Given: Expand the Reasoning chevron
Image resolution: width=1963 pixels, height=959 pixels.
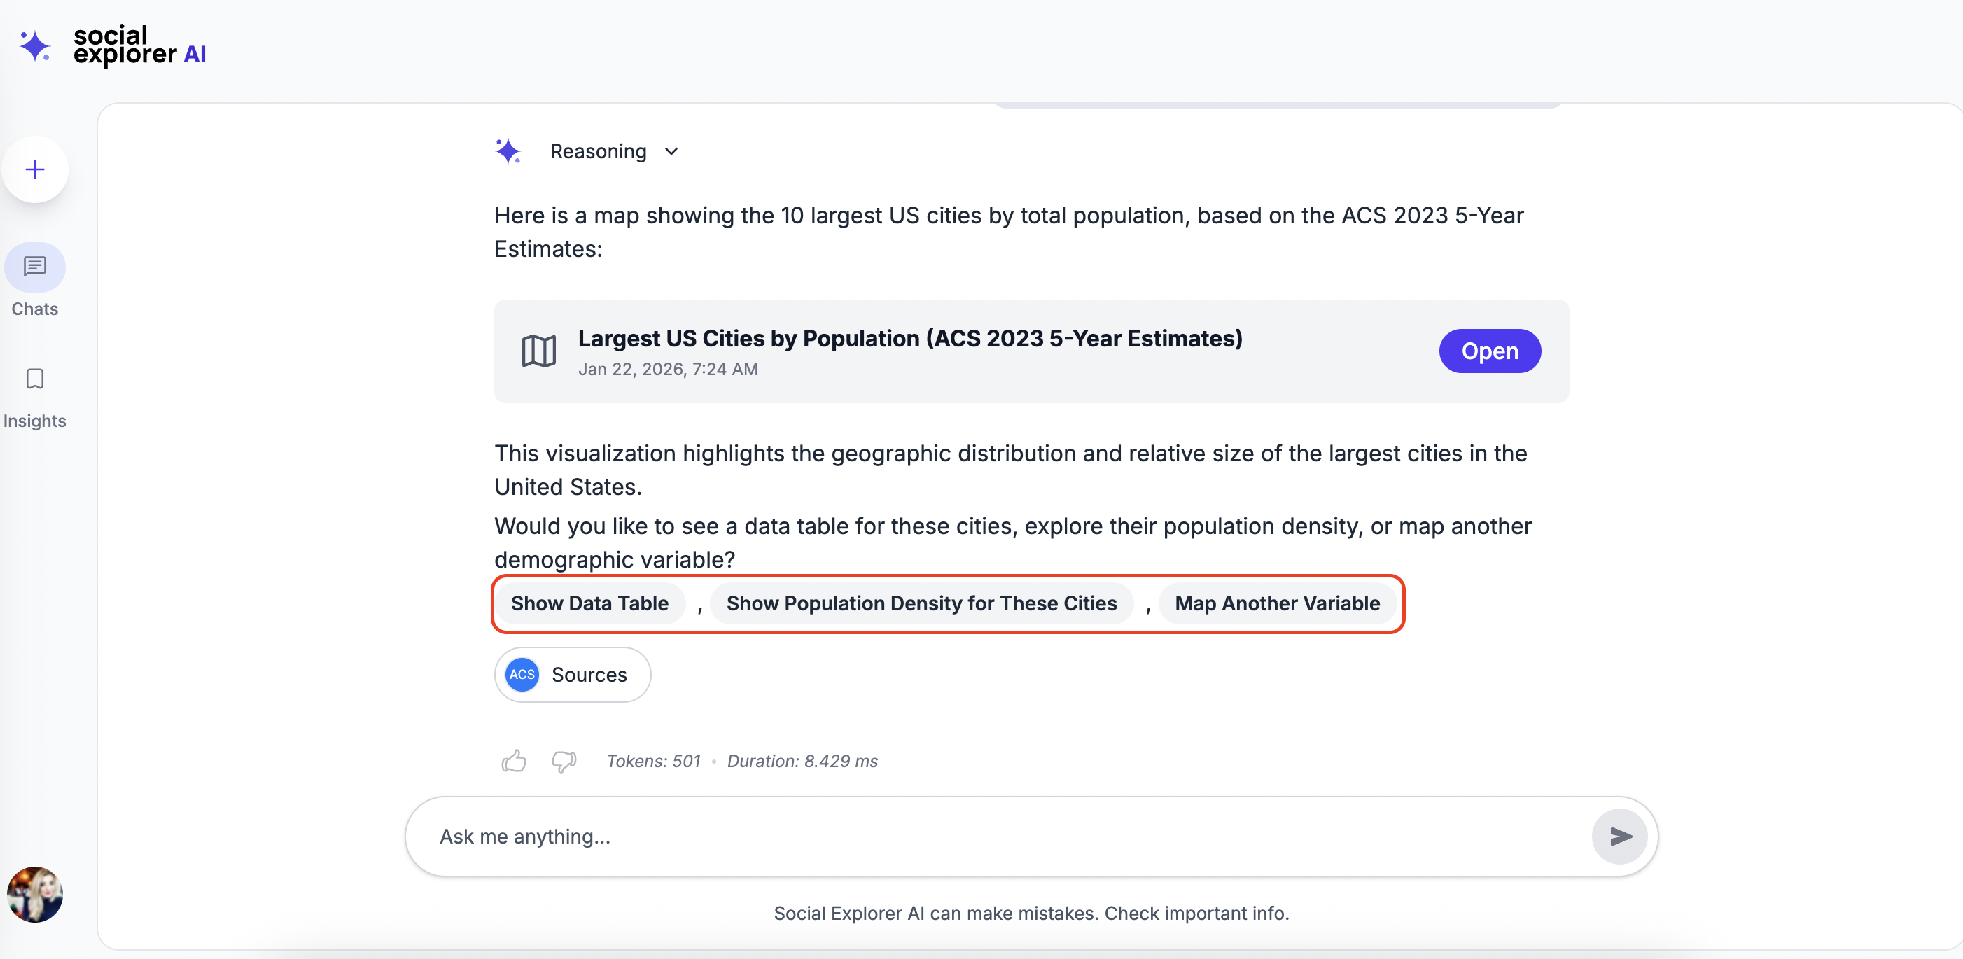Looking at the screenshot, I should [x=671, y=152].
